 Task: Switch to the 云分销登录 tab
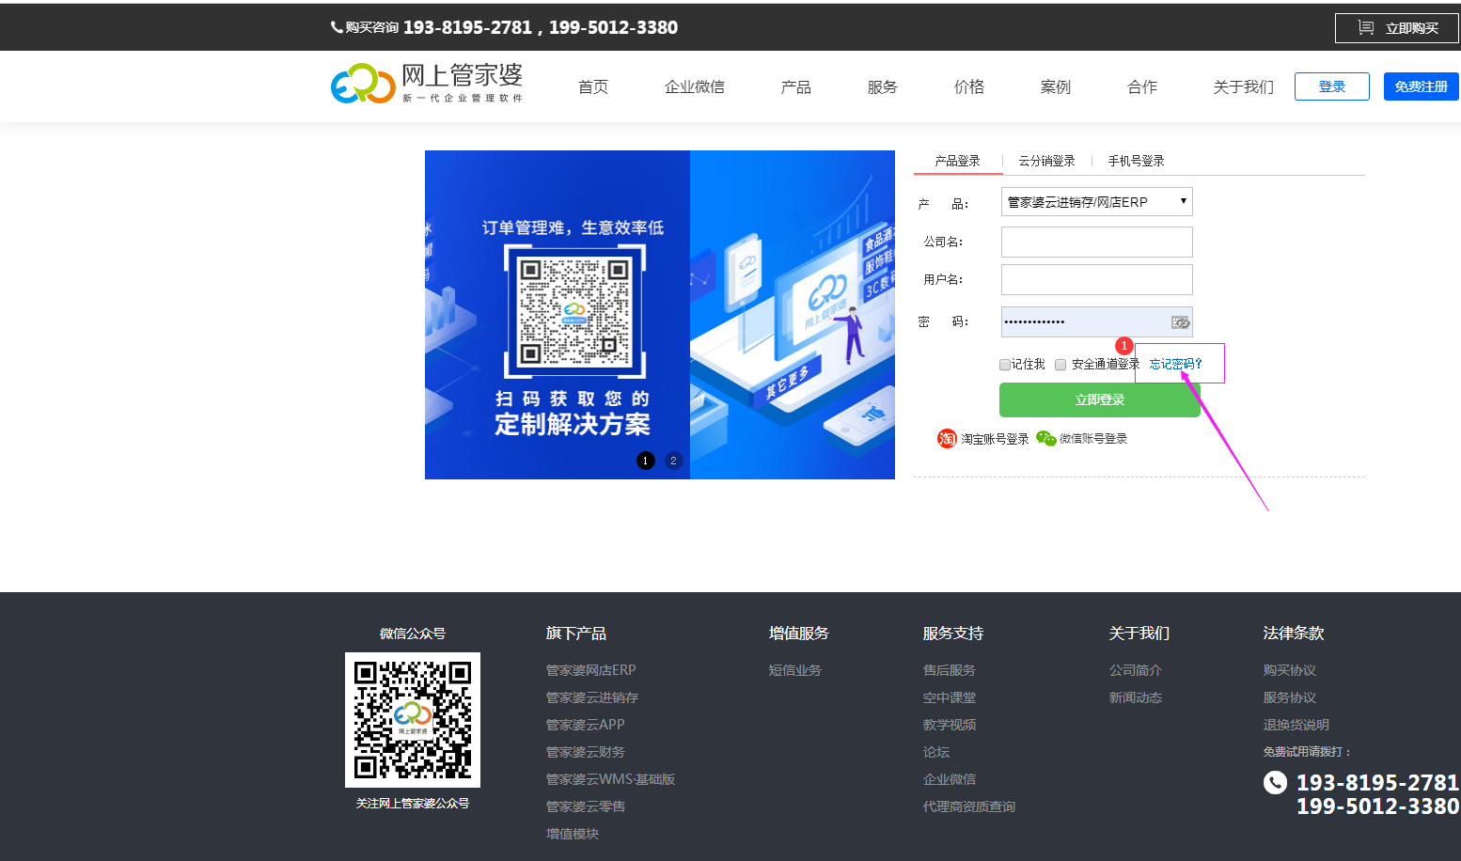[x=1046, y=161]
